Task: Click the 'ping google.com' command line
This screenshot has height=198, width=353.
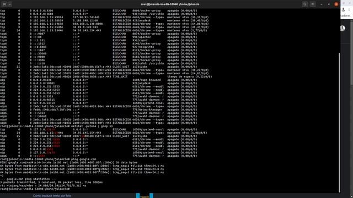Action: [x=48, y=159]
